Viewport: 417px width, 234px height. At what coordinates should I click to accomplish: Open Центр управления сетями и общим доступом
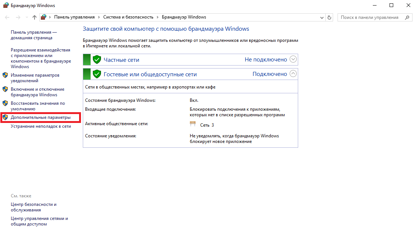[39, 221]
